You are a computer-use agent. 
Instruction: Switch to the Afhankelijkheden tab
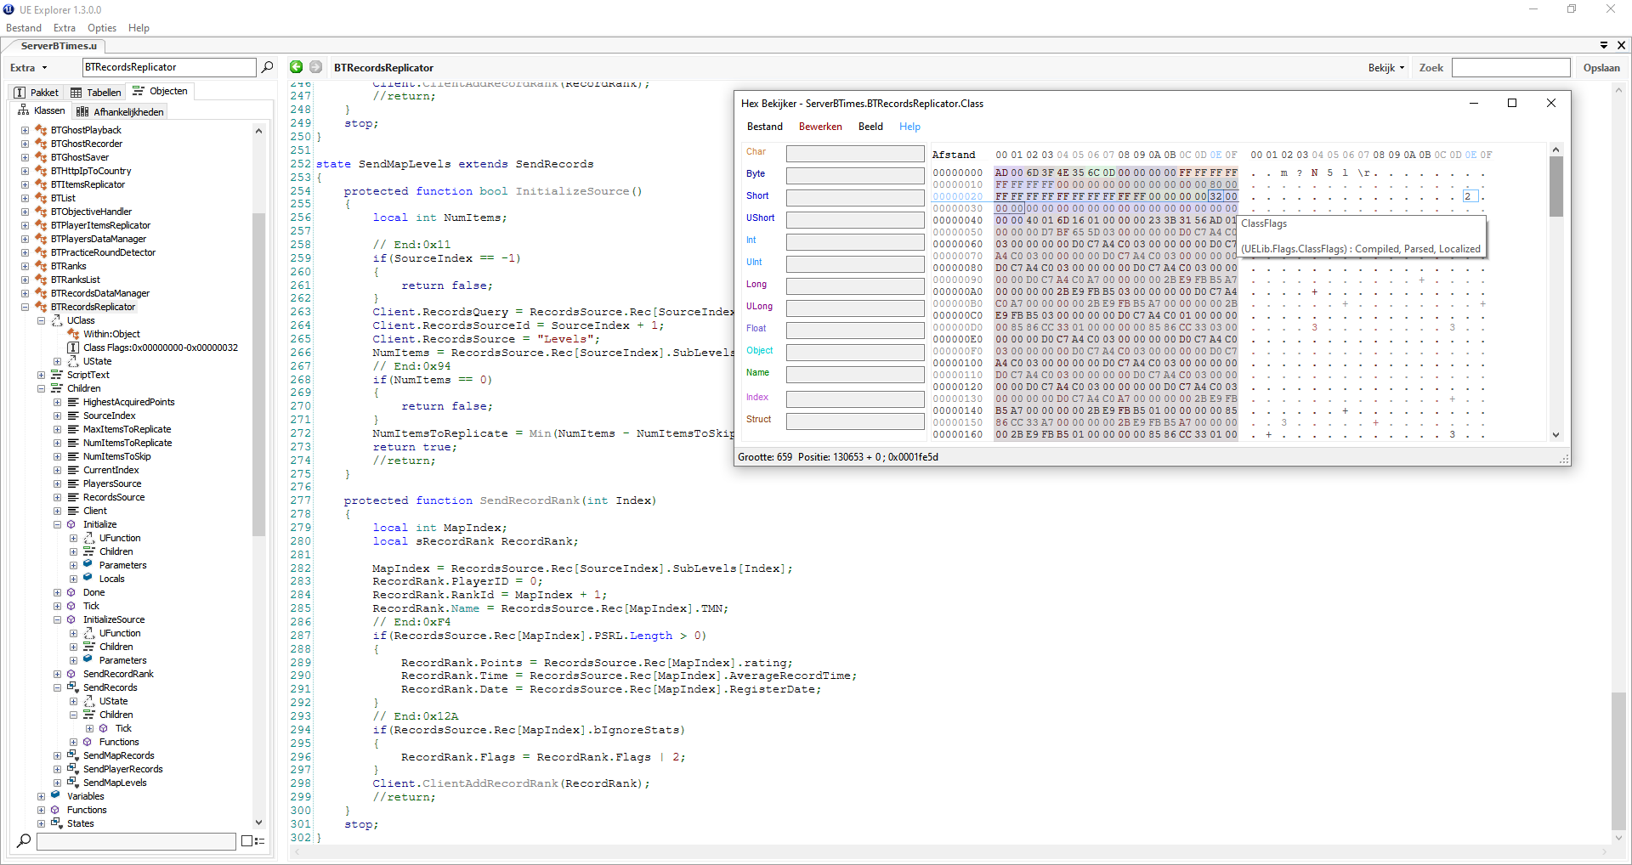coord(120,112)
